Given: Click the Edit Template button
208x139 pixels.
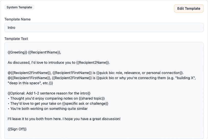Looking at the screenshot, I should [189, 8].
